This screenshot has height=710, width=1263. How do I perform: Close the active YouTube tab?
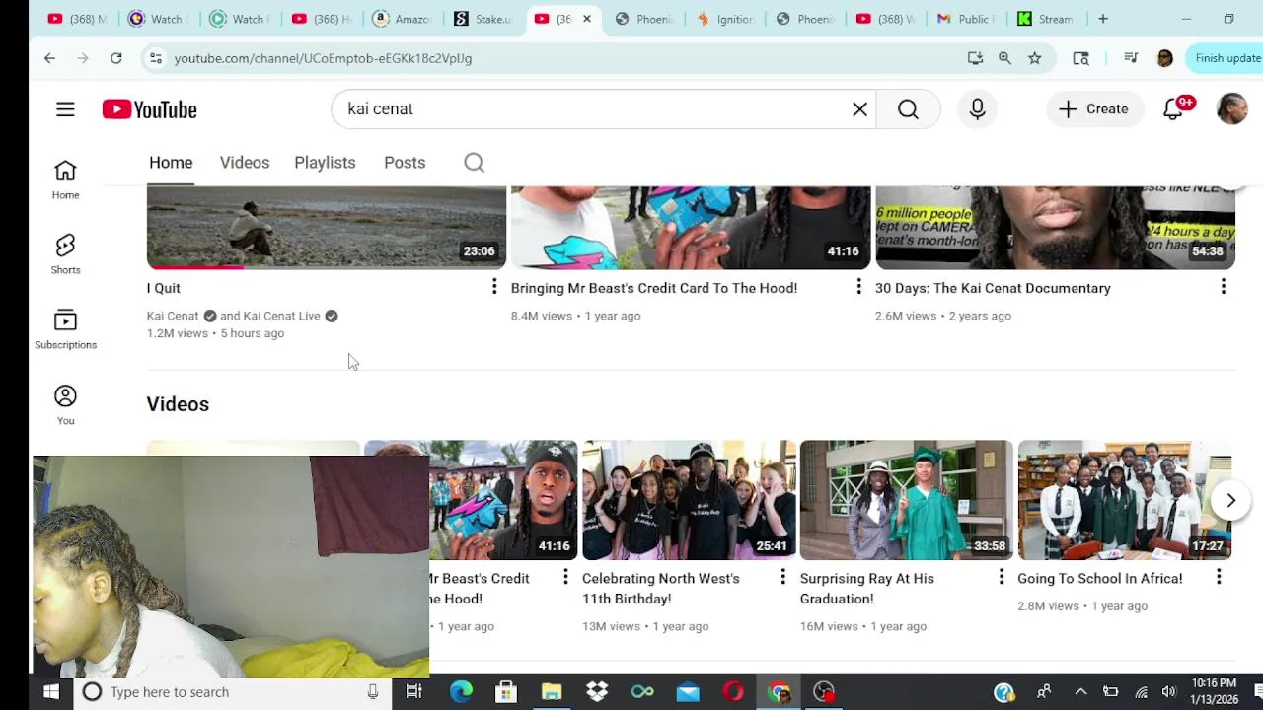tap(587, 19)
